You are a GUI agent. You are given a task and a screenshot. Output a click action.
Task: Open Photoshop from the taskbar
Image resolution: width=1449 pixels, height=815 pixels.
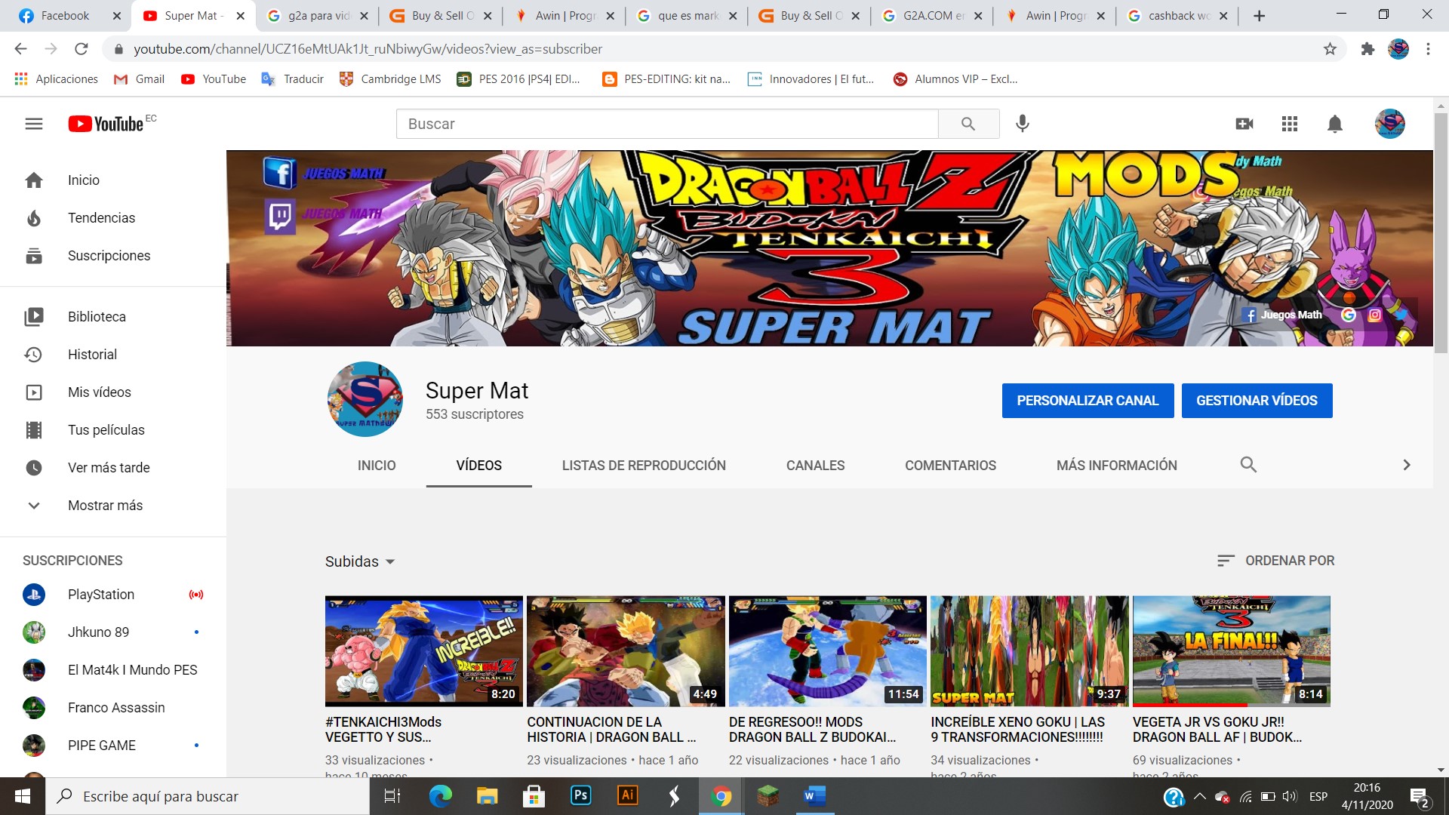(x=580, y=796)
